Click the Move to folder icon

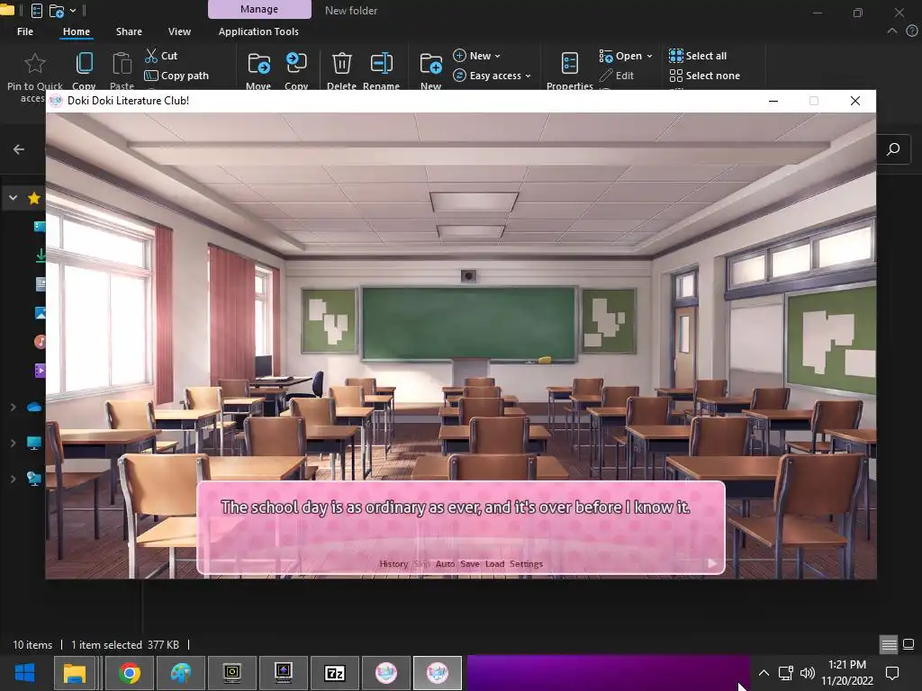click(x=258, y=64)
